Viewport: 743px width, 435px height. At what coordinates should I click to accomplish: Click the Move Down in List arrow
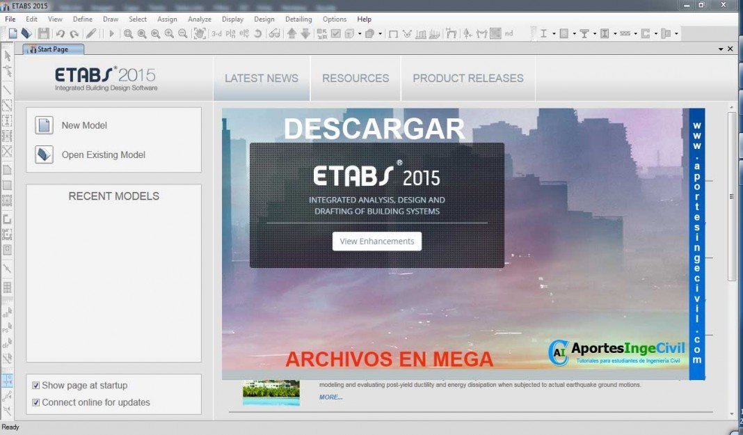click(x=305, y=33)
